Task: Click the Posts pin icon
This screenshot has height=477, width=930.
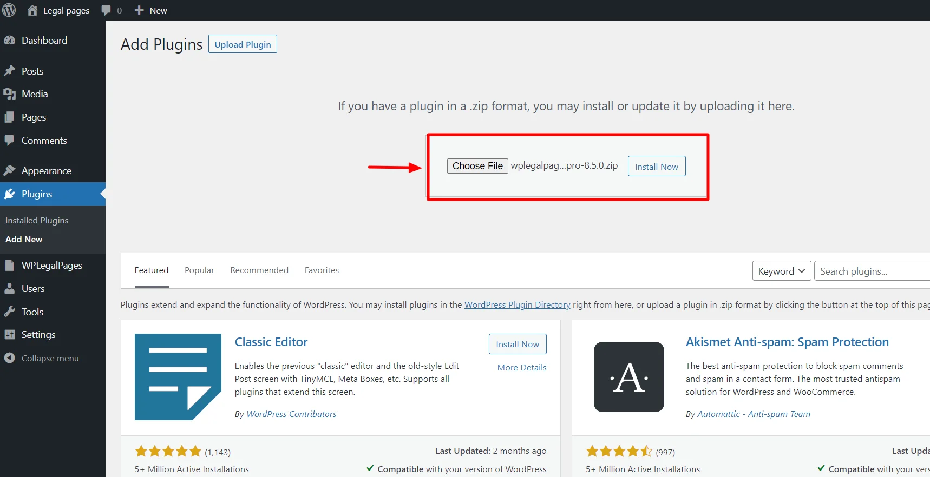Action: [x=10, y=71]
